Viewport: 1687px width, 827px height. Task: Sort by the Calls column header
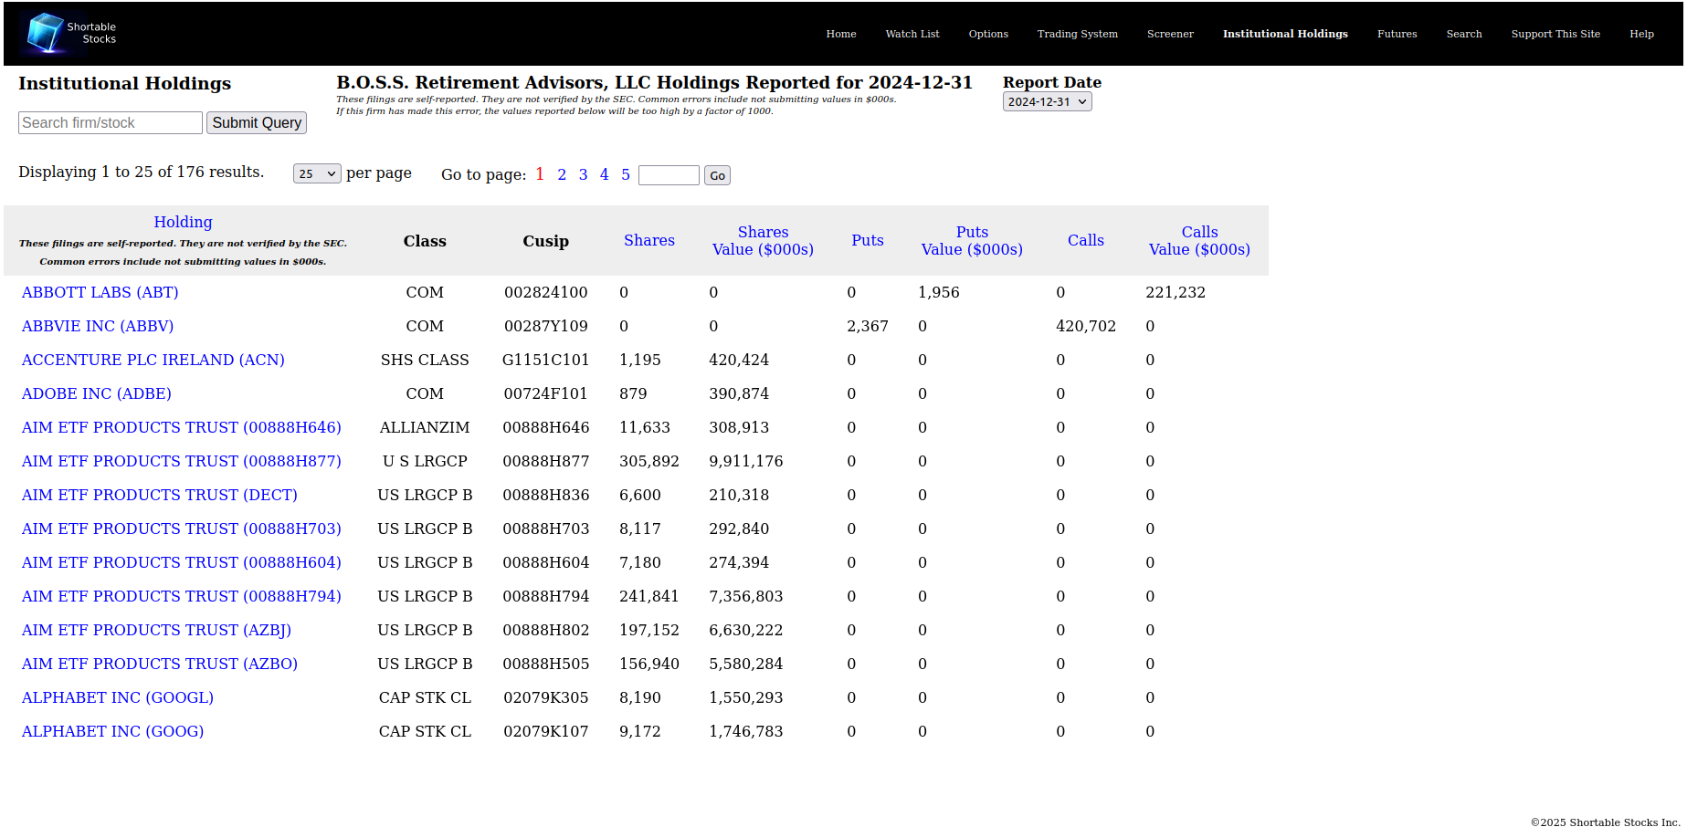tap(1086, 240)
